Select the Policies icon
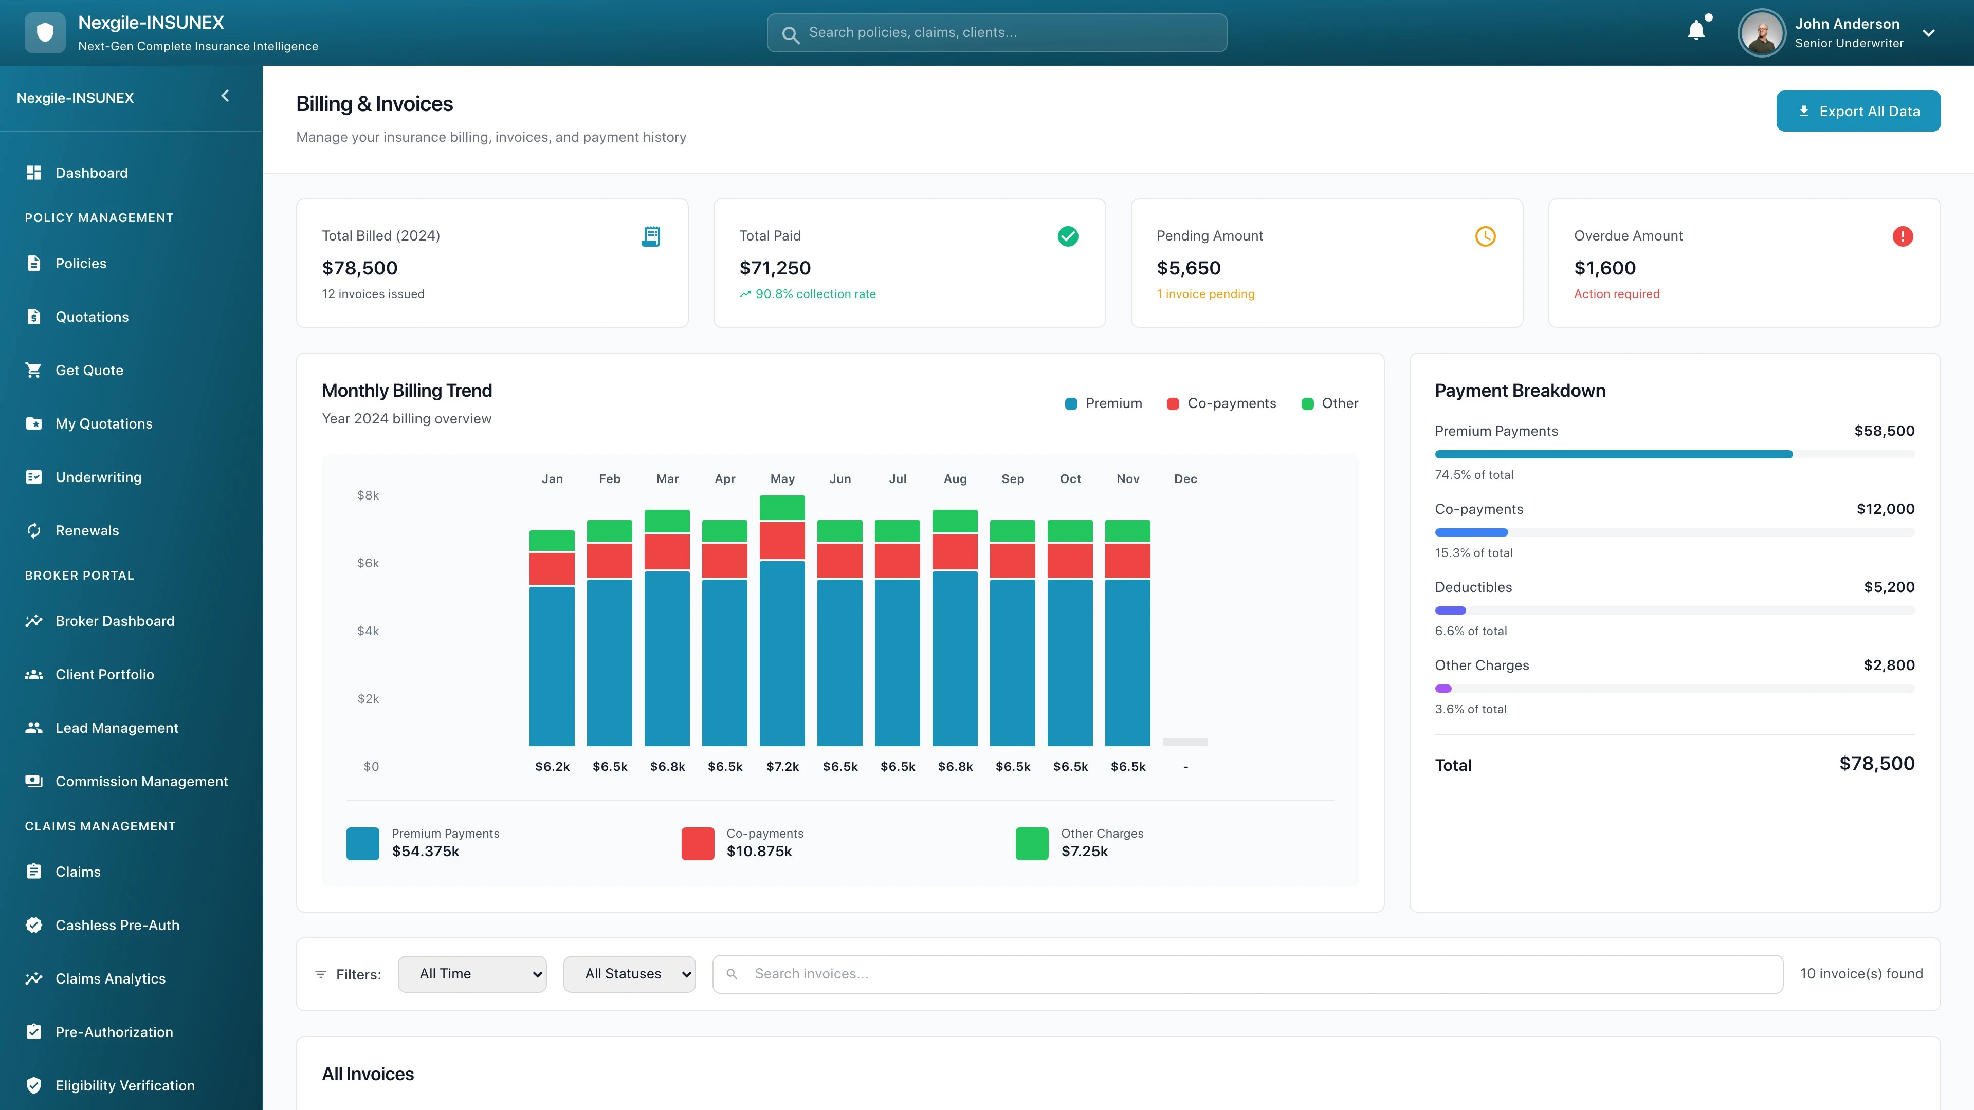The height and width of the screenshot is (1110, 1974). pyautogui.click(x=34, y=263)
